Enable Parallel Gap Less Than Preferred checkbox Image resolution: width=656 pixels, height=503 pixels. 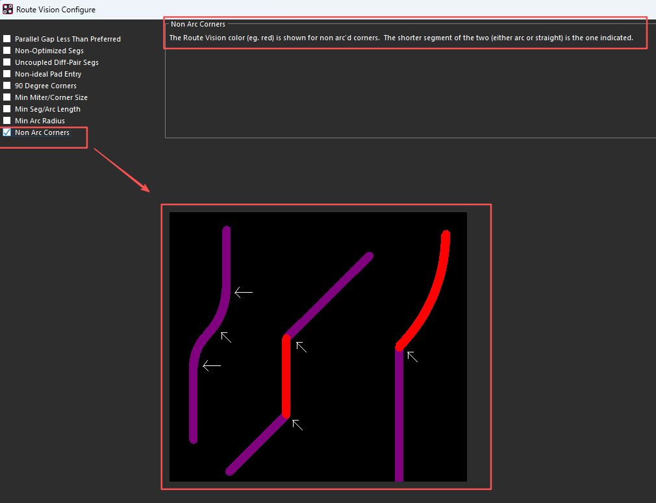(7, 39)
